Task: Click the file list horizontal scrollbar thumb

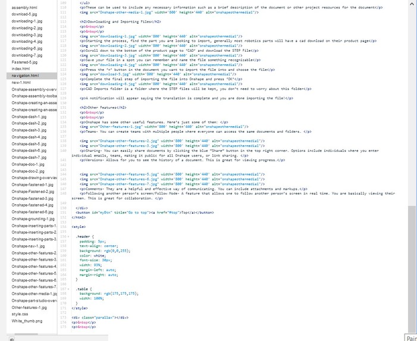Action: click(x=26, y=334)
